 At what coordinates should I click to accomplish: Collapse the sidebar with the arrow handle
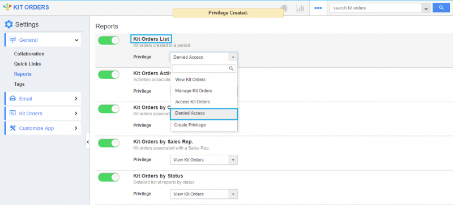[88, 142]
